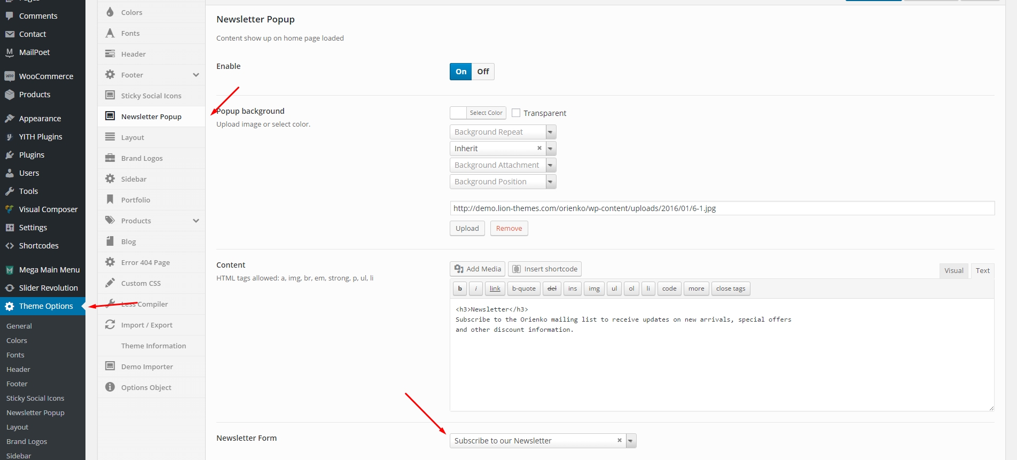Open the Background Repeat dropdown

point(503,132)
